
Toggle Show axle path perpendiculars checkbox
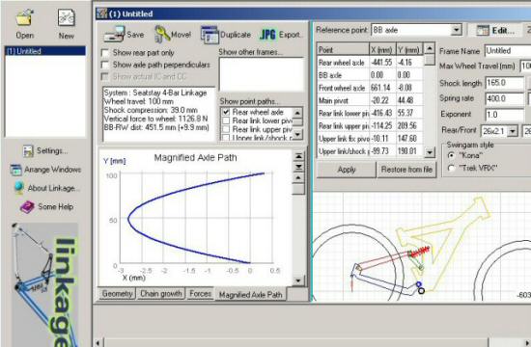click(x=105, y=65)
